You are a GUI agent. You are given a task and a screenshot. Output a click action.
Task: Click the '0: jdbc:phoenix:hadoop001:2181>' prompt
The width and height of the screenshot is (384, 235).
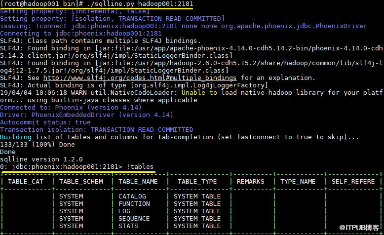tap(61, 167)
